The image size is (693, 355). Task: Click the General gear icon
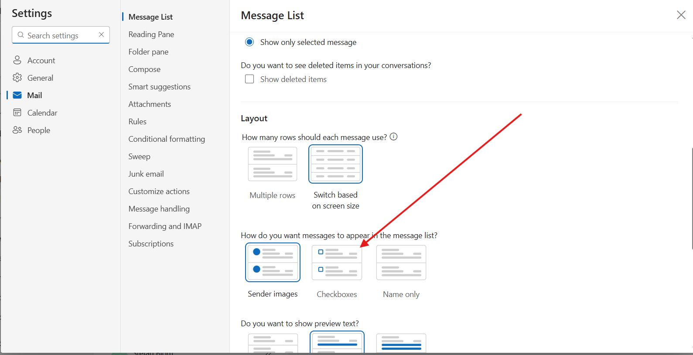(17, 78)
